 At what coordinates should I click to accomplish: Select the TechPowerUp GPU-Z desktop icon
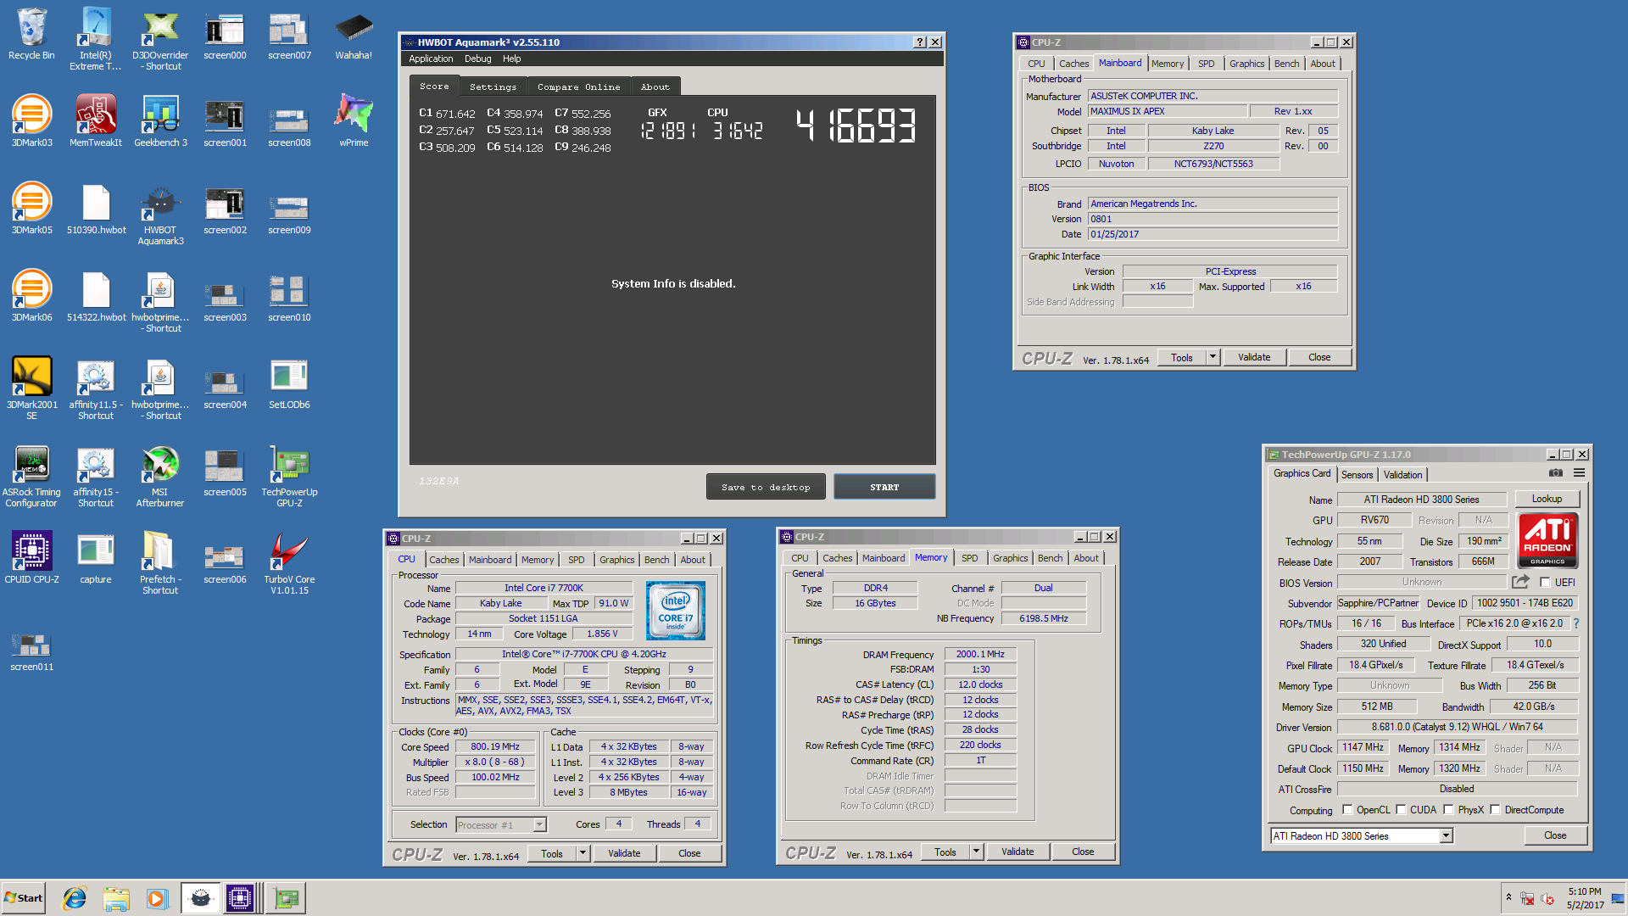289,475
